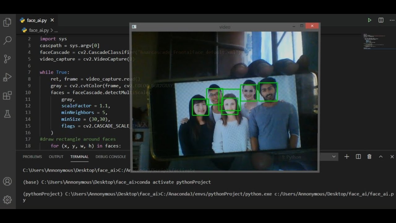
Task: Switch to the OUTPUT panel tab
Action: point(56,157)
